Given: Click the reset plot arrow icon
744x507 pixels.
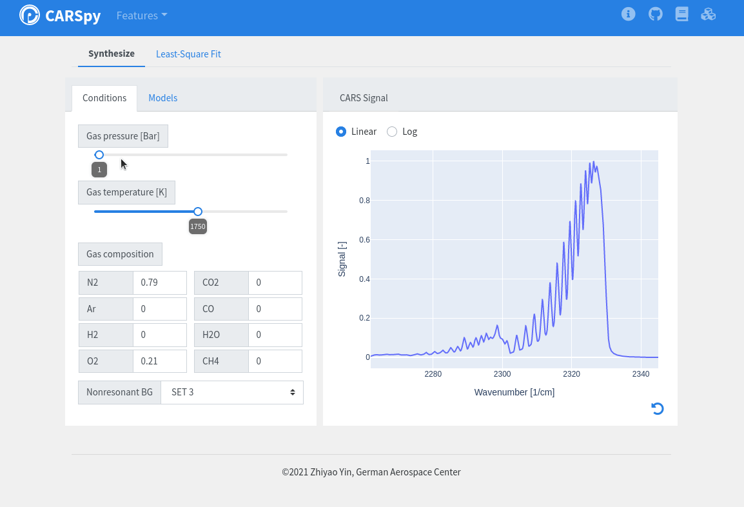Looking at the screenshot, I should (657, 408).
